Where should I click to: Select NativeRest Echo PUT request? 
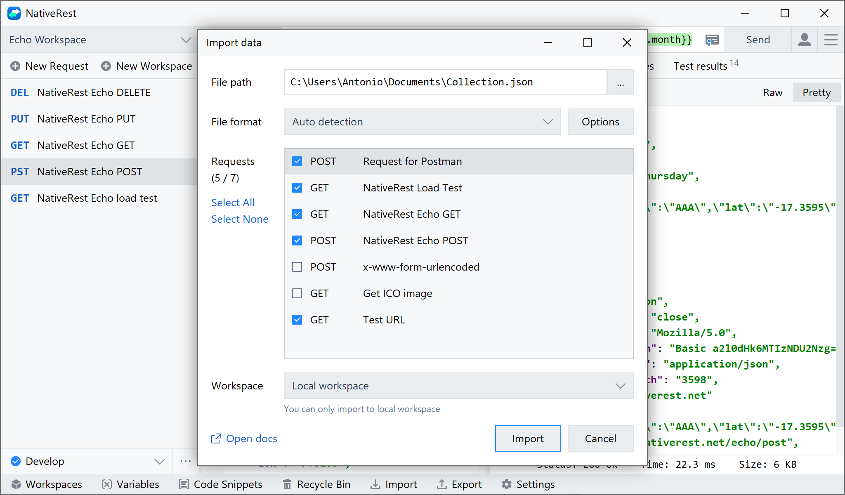point(99,119)
